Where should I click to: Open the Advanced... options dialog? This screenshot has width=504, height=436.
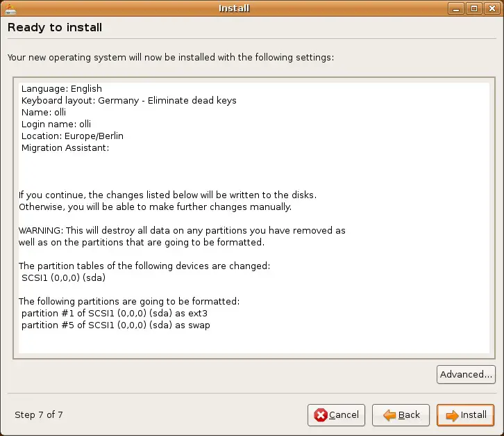[x=466, y=375]
